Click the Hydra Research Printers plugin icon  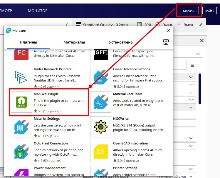(x=21, y=77)
